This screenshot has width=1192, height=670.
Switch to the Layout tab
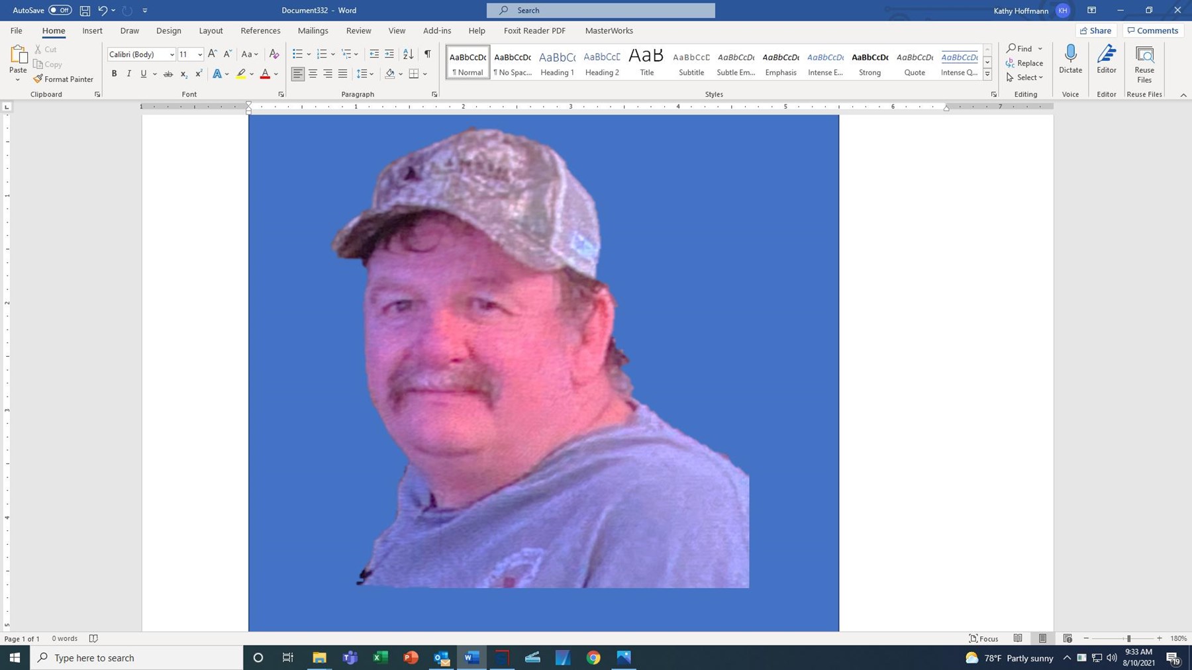[x=211, y=30]
